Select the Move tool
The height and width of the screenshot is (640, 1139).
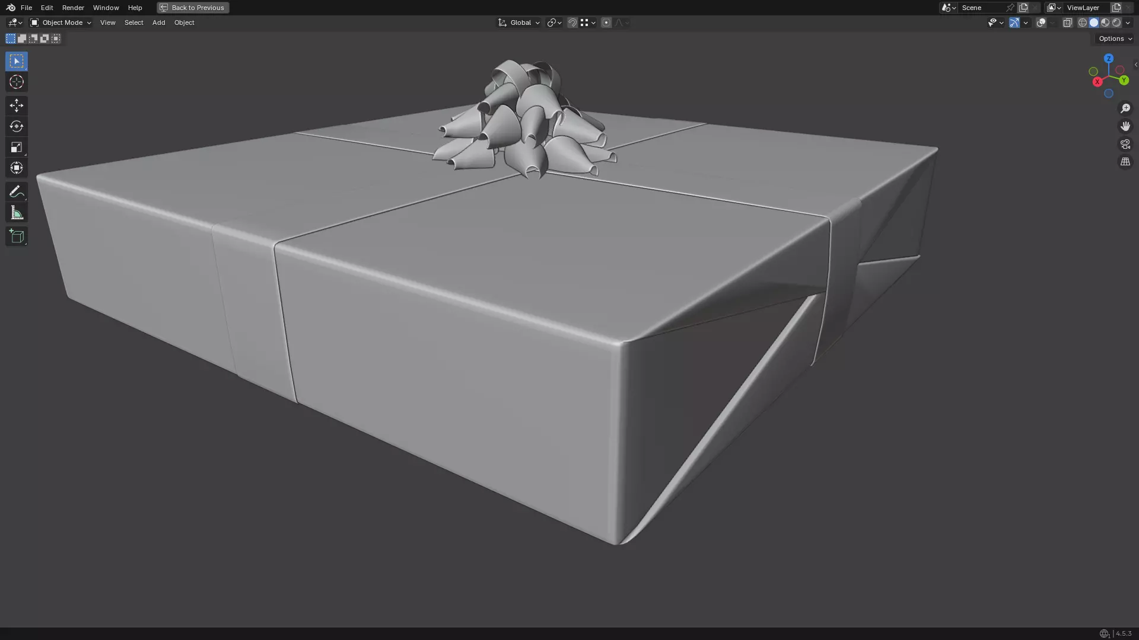17,105
